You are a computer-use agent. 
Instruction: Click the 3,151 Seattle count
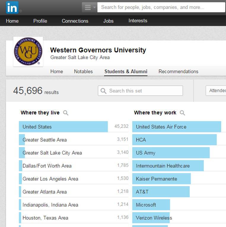pos(123,139)
